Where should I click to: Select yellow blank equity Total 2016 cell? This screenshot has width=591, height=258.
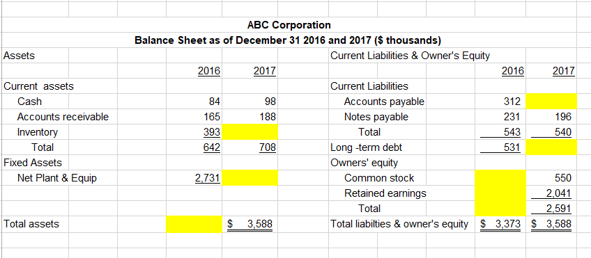(500, 209)
